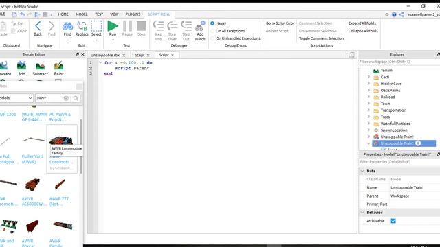
Task: Click the Step Out debugger icon
Action: pos(186,26)
